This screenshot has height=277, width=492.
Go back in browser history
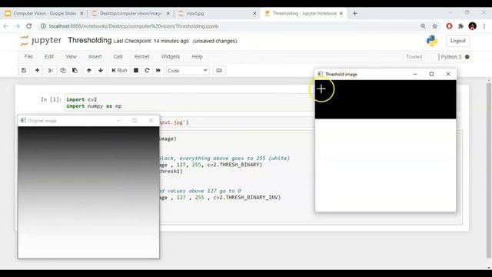tap(6, 26)
